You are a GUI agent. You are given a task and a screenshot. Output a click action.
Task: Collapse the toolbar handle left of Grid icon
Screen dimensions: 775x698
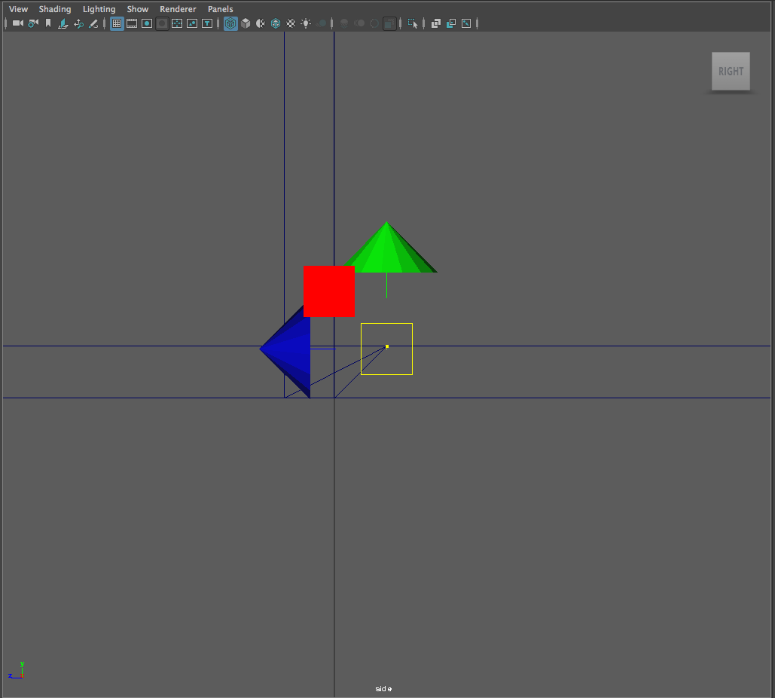click(104, 23)
